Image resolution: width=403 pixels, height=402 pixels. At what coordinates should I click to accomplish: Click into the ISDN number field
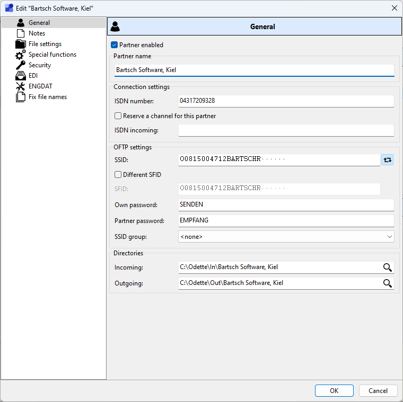(x=286, y=101)
